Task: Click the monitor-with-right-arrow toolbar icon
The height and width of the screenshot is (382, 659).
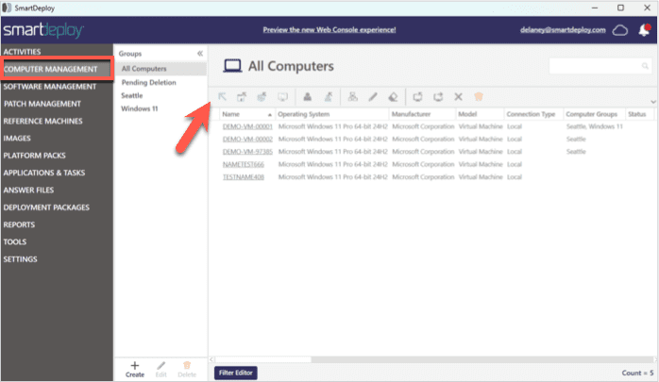Action: click(x=438, y=97)
